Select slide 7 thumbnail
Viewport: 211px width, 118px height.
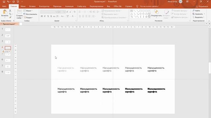coord(8,66)
